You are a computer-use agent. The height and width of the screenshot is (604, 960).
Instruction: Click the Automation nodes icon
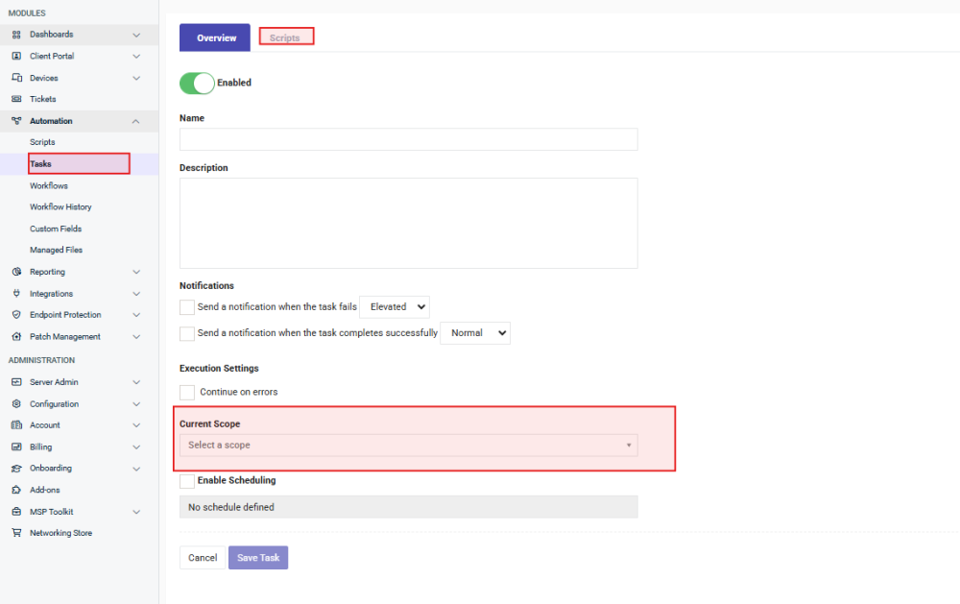16,121
